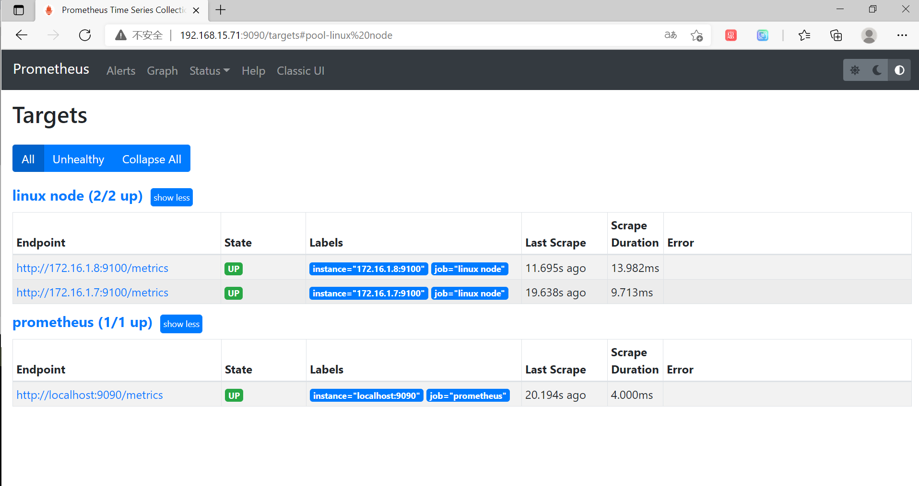The height and width of the screenshot is (486, 919).
Task: Click the 19.638s ago last scrape value
Action: coord(555,293)
